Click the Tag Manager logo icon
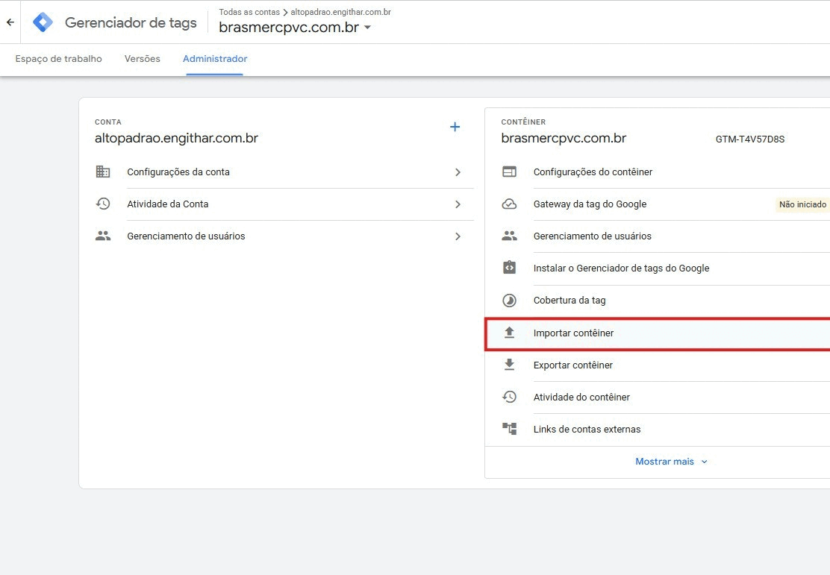Screen dimensions: 830x575 43,22
